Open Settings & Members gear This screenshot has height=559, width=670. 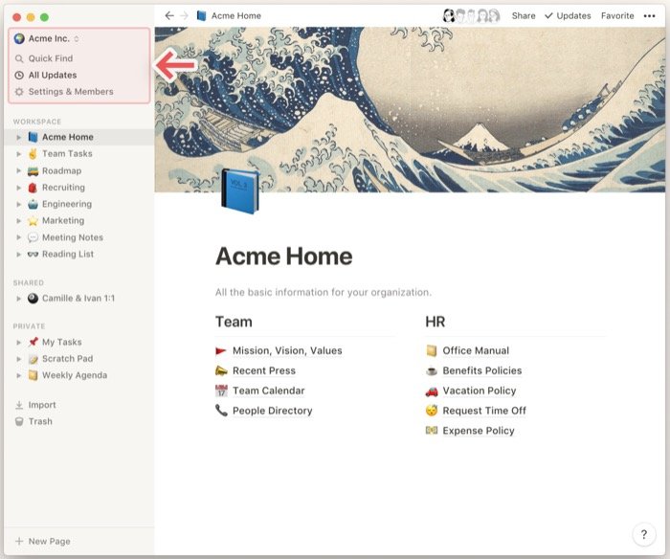[19, 92]
